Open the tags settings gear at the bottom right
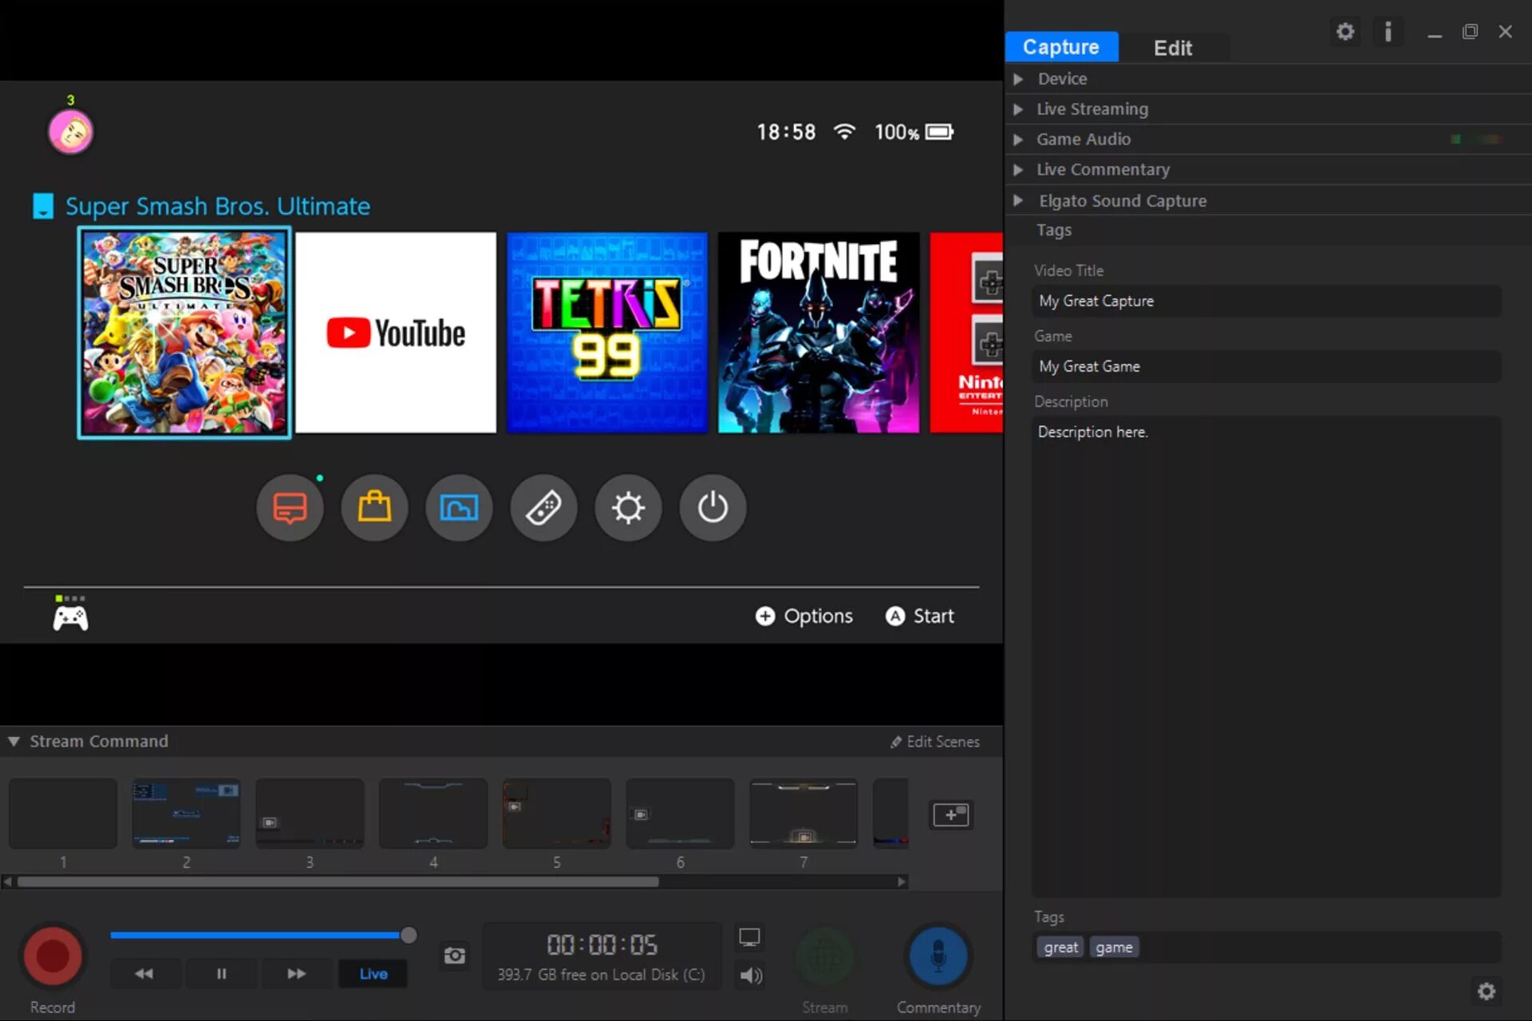The width and height of the screenshot is (1532, 1021). pyautogui.click(x=1486, y=991)
